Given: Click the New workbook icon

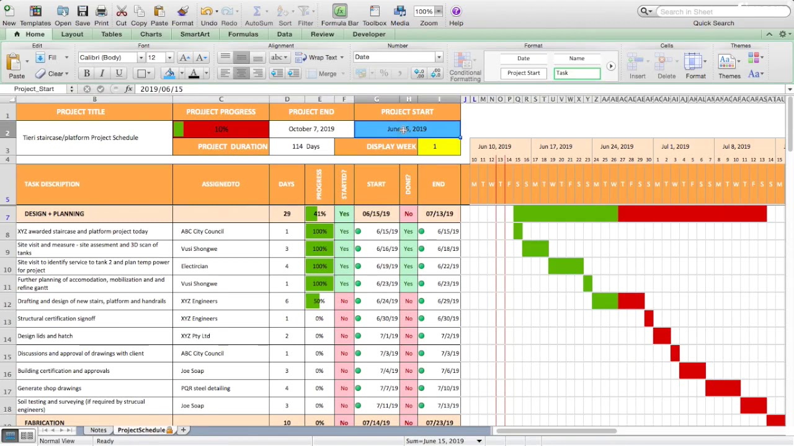Looking at the screenshot, I should pos(9,11).
